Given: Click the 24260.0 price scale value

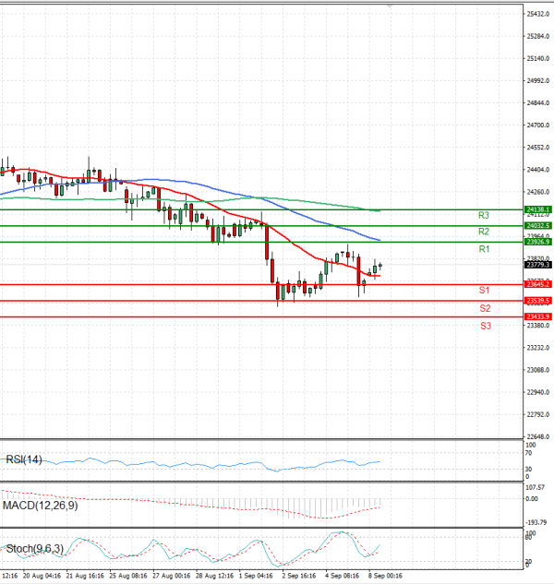Looking at the screenshot, I should tap(538, 192).
